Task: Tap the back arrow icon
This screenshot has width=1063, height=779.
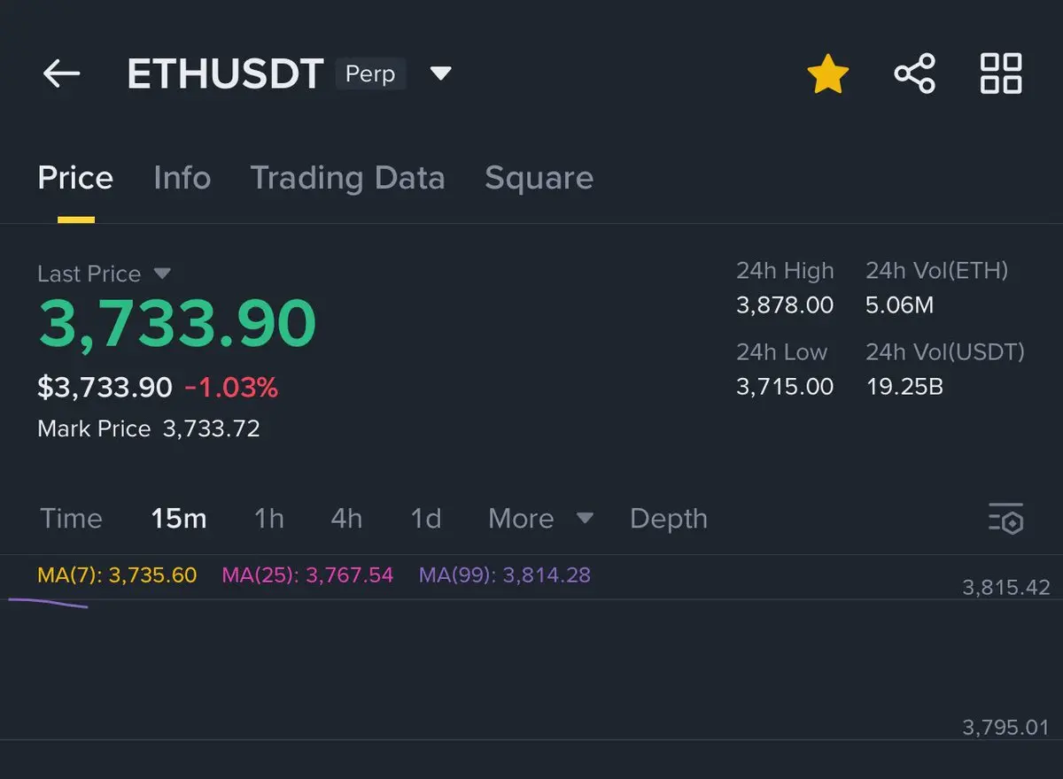Action: [61, 73]
